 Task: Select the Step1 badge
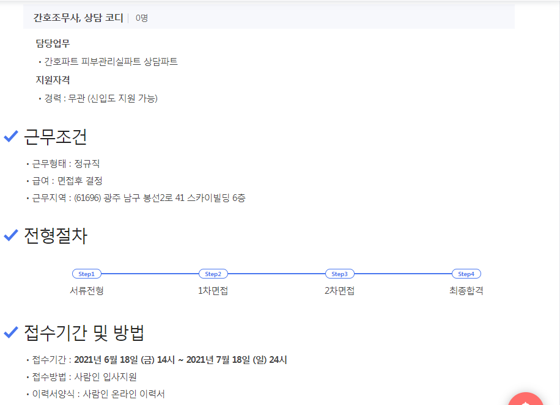click(87, 274)
